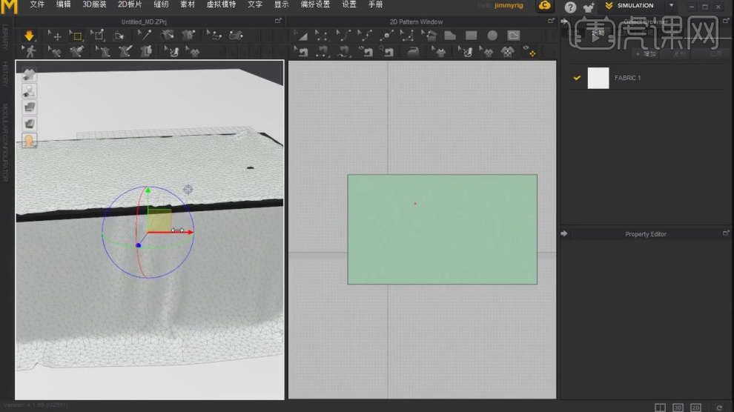The image size is (734, 412).
Task: Pop out the 3D window Untitled_MD.ZPrj
Action: click(278, 21)
